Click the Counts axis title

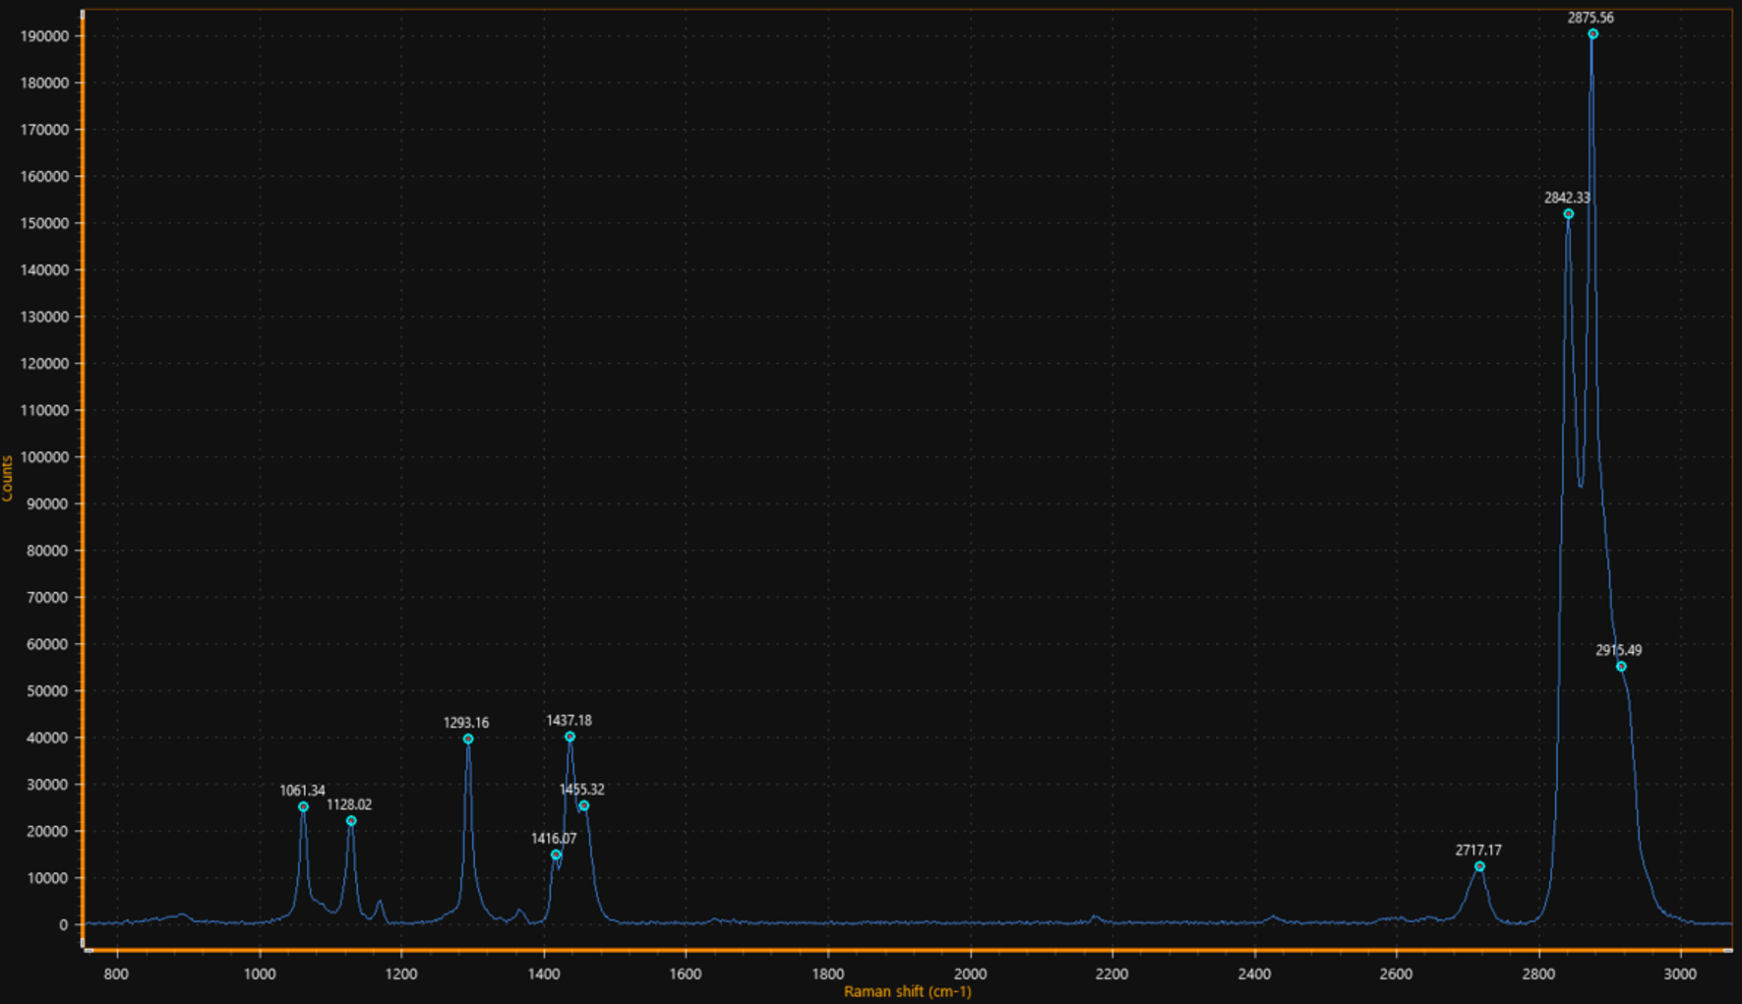click(x=8, y=478)
